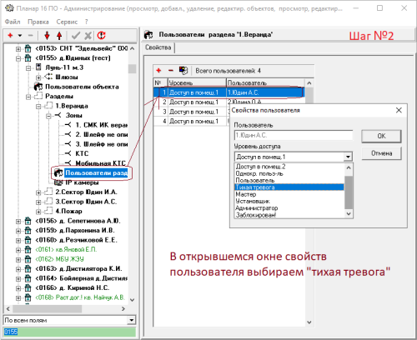Collapse the Лунь-11 м.3 node

click(28, 68)
